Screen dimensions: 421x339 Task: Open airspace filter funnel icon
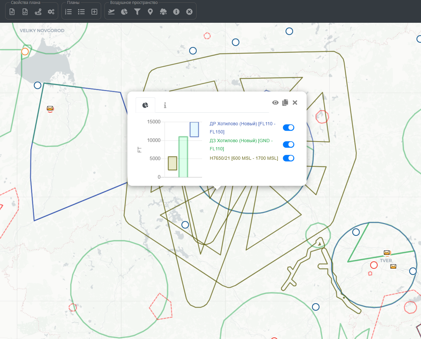[x=137, y=12]
